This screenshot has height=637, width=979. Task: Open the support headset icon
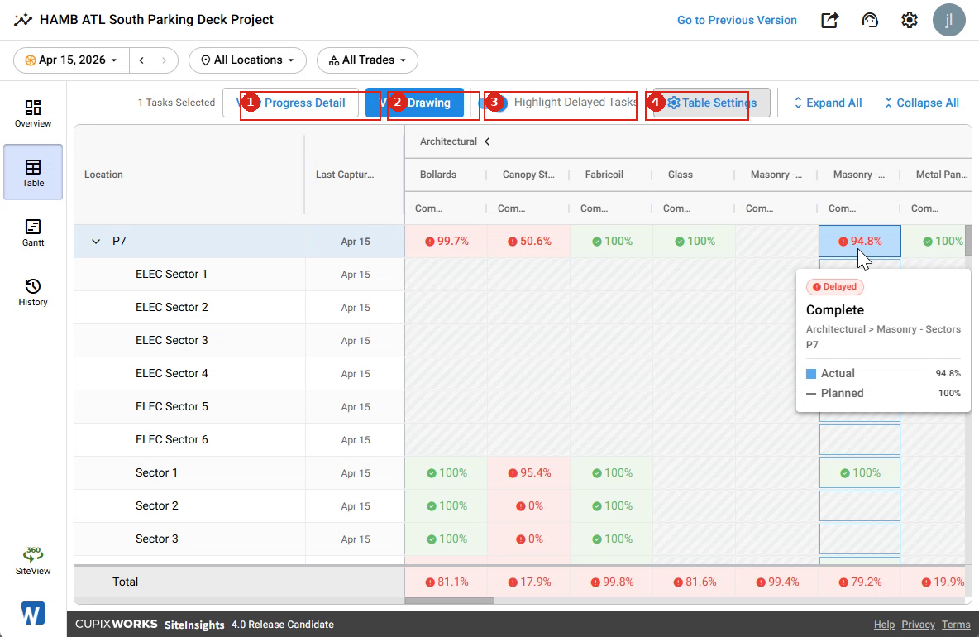tap(870, 20)
